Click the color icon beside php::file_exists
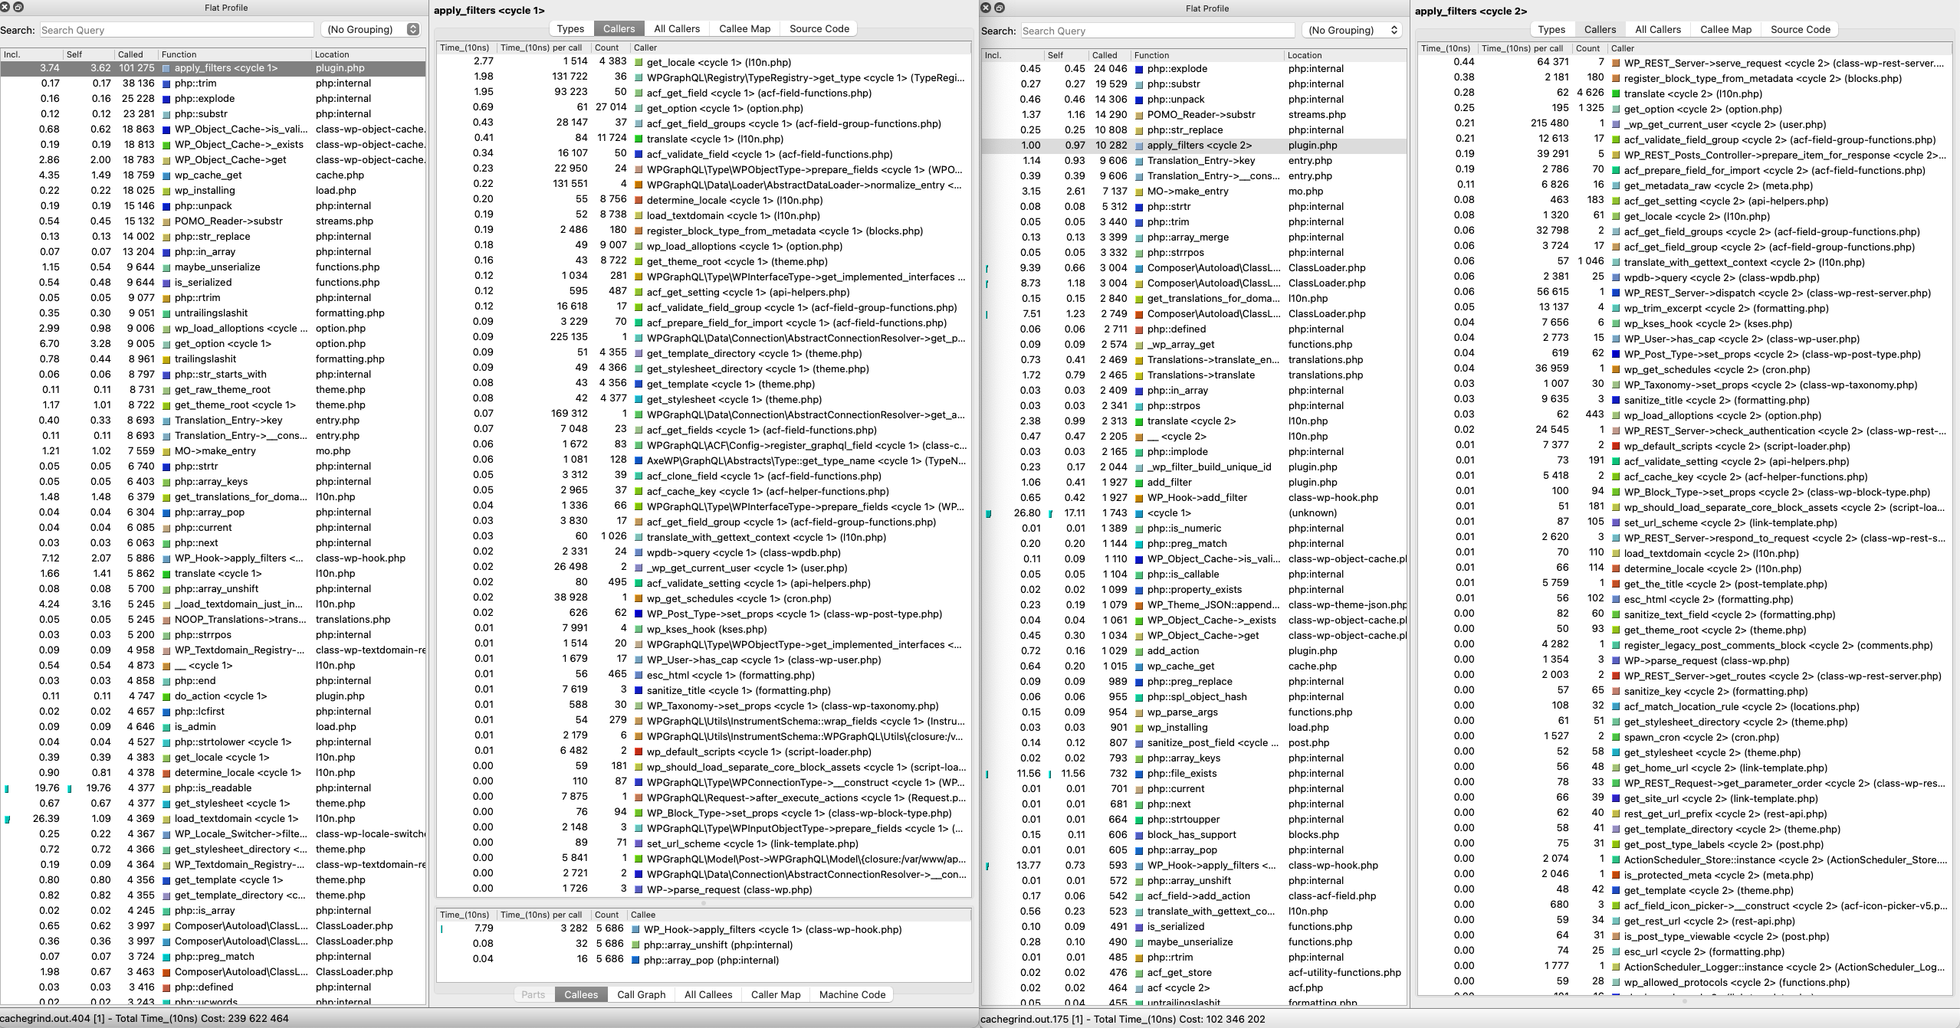 click(1140, 774)
